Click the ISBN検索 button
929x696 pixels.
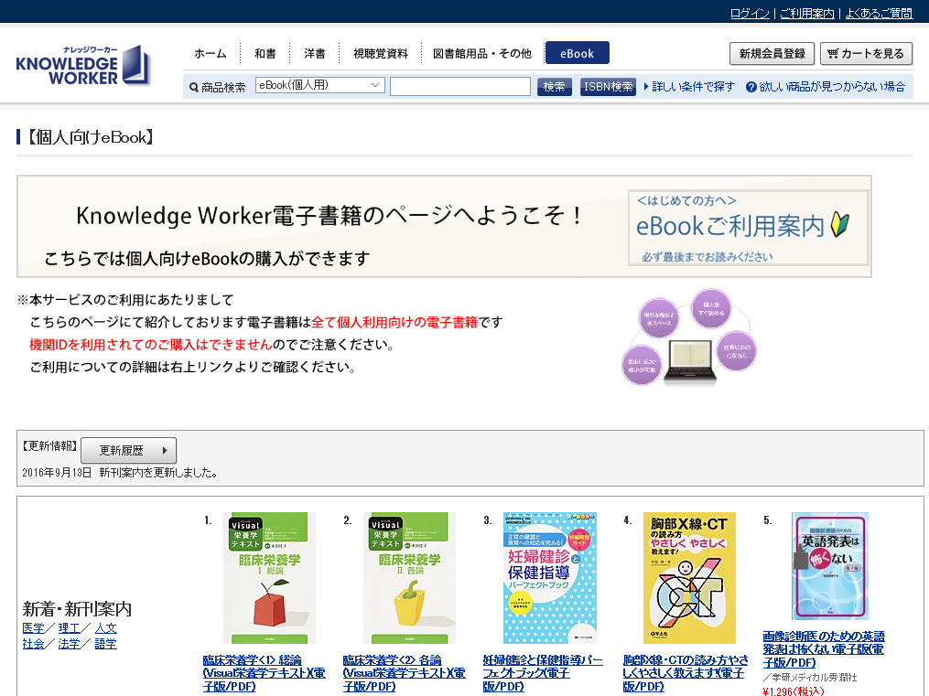[x=608, y=86]
